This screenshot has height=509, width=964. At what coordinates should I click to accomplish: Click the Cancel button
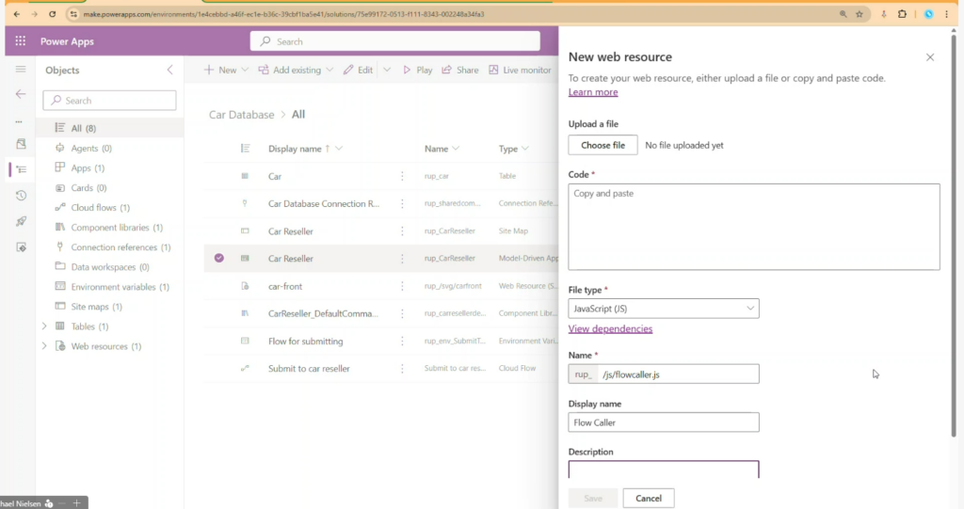(649, 499)
